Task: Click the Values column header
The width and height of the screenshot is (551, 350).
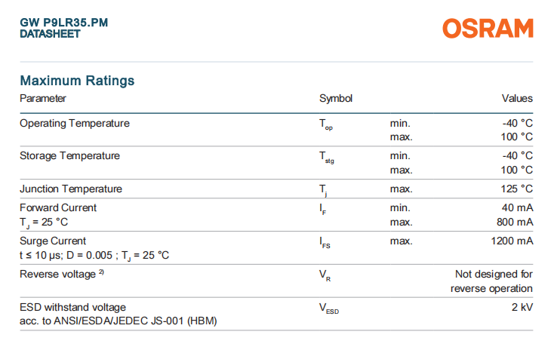Action: (x=517, y=98)
